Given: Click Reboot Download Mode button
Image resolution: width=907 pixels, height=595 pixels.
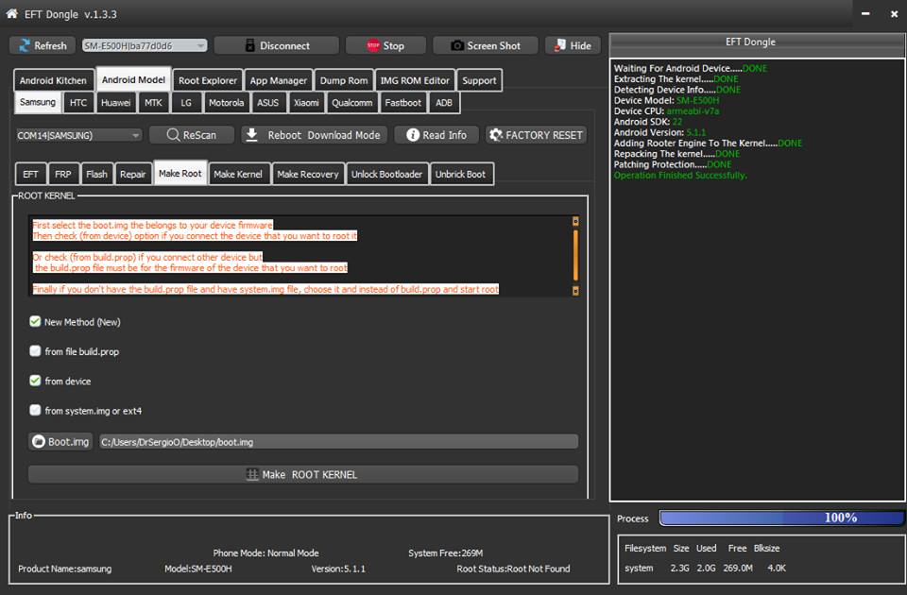Looking at the screenshot, I should point(315,135).
